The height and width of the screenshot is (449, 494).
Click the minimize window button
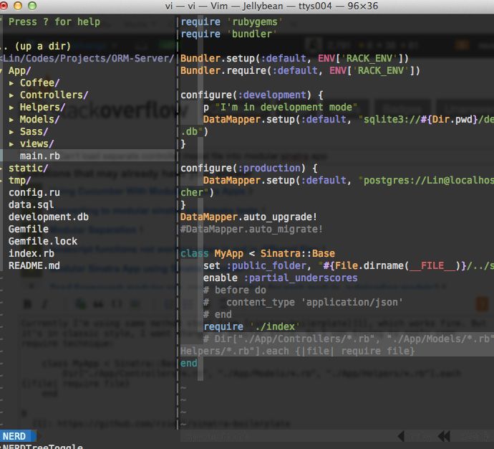pyautogui.click(x=18, y=6)
